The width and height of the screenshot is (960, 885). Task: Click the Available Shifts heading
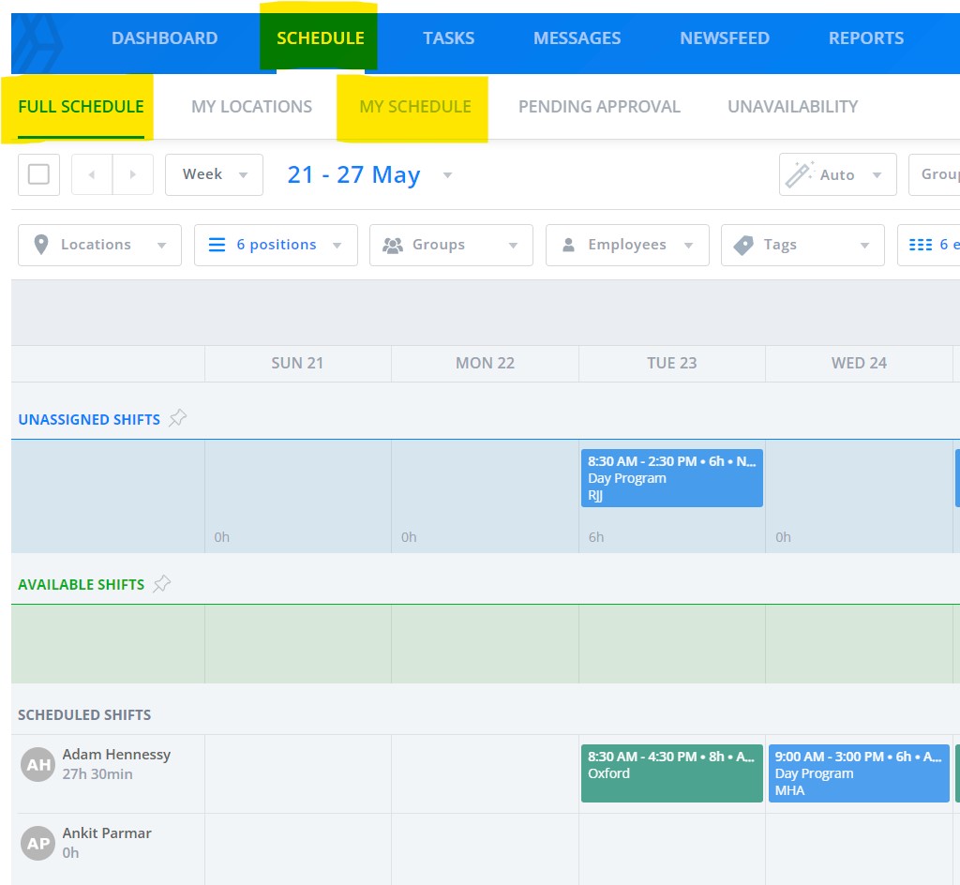[x=81, y=584]
